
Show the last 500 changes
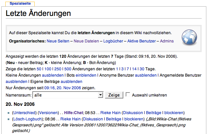pyautogui.click(x=68, y=69)
